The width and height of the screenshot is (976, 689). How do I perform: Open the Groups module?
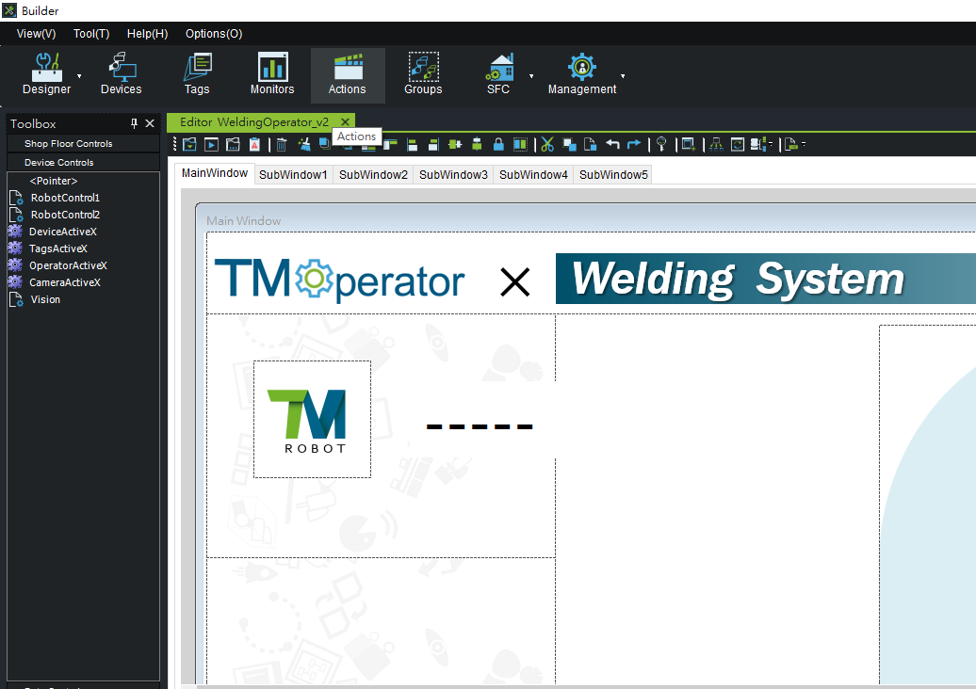[x=423, y=74]
